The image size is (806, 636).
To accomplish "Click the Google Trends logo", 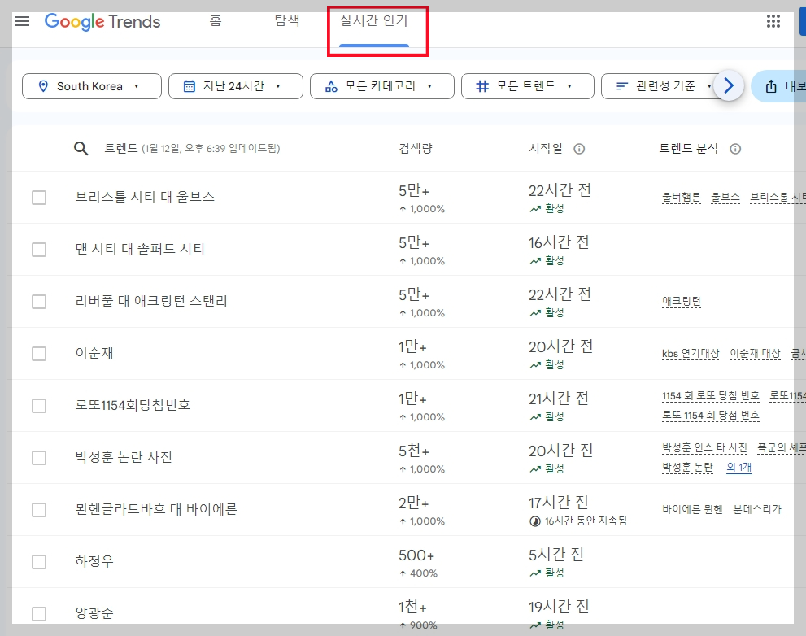I will [x=102, y=22].
